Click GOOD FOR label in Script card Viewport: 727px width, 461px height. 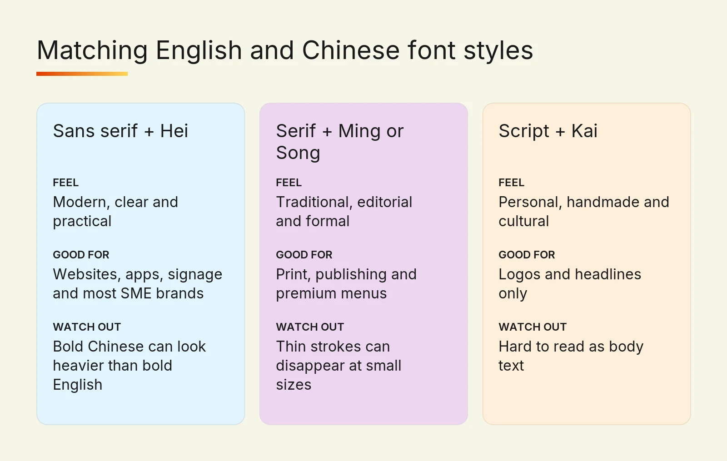point(527,255)
